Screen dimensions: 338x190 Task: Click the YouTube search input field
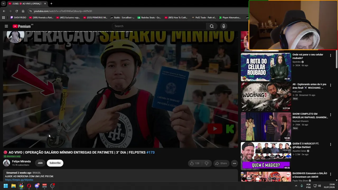159,26
